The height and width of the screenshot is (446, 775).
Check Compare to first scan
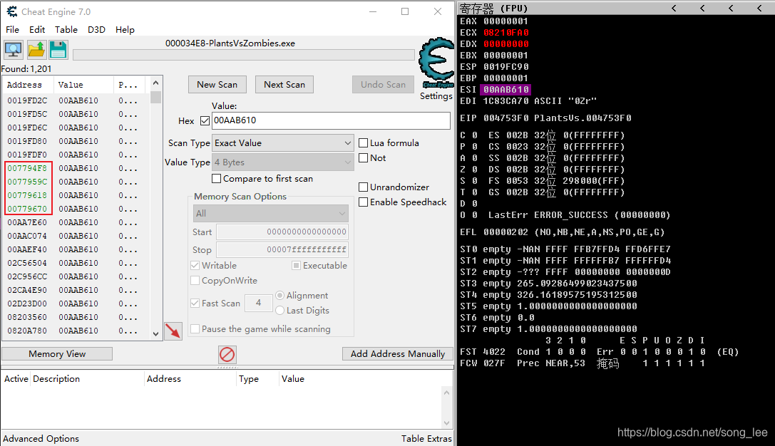click(216, 178)
